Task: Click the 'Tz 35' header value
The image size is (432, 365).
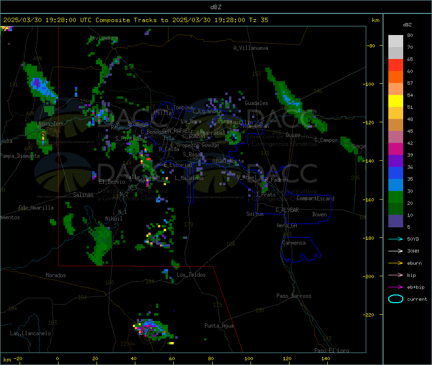Action: point(258,20)
